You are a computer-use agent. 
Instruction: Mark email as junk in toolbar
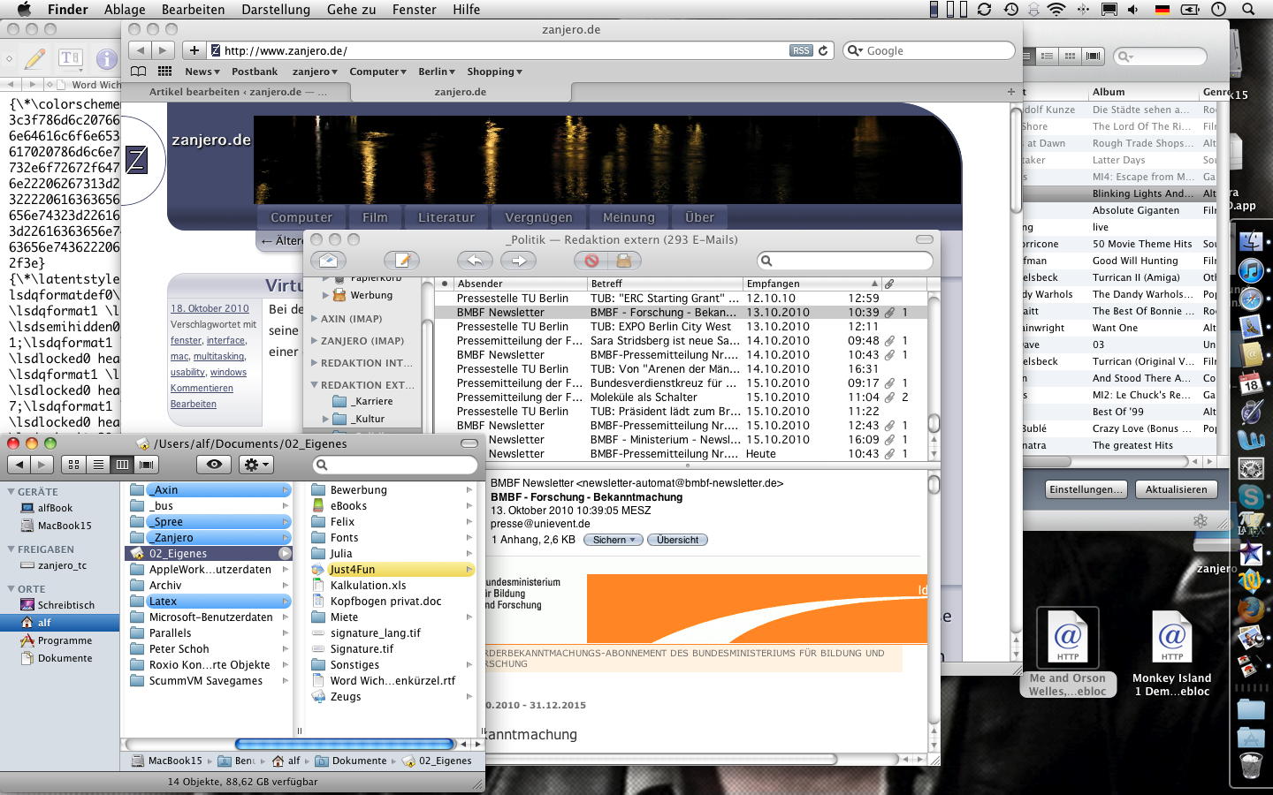[623, 261]
